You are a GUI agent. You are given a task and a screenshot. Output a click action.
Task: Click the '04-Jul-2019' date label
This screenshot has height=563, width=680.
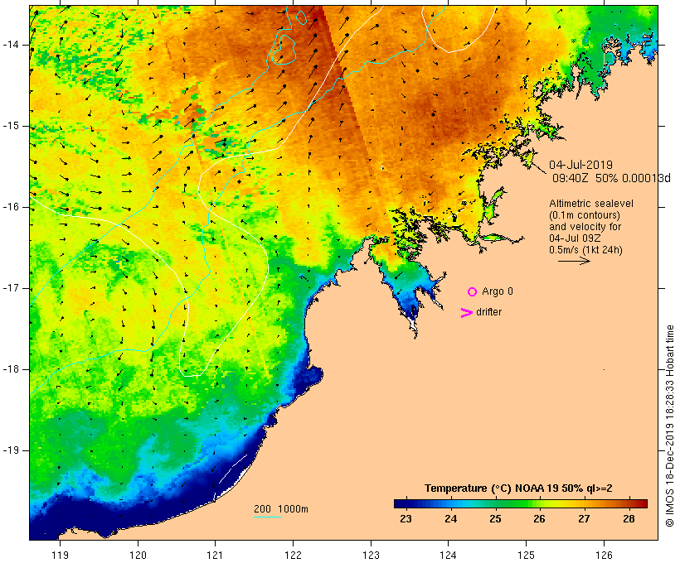tap(580, 165)
